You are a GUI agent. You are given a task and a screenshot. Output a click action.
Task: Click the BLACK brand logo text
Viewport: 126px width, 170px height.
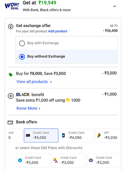click(23, 95)
